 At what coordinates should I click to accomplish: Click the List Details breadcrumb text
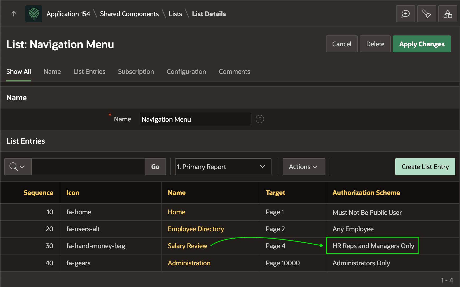pos(209,14)
